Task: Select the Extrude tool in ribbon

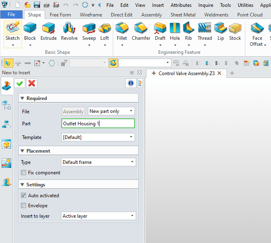Action: coord(49,32)
